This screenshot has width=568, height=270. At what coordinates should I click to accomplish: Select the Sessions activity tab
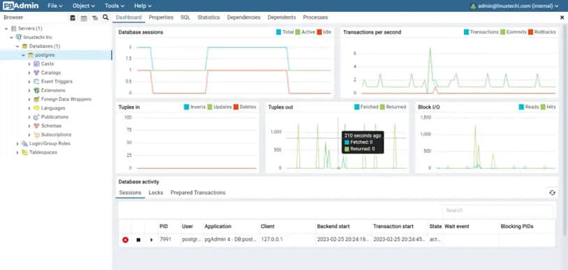[130, 193]
